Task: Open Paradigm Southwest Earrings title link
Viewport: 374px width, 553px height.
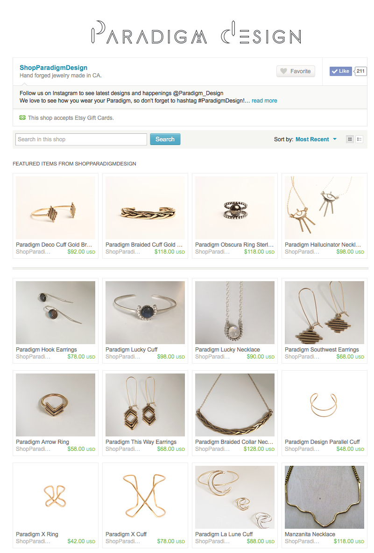Action: 322,350
